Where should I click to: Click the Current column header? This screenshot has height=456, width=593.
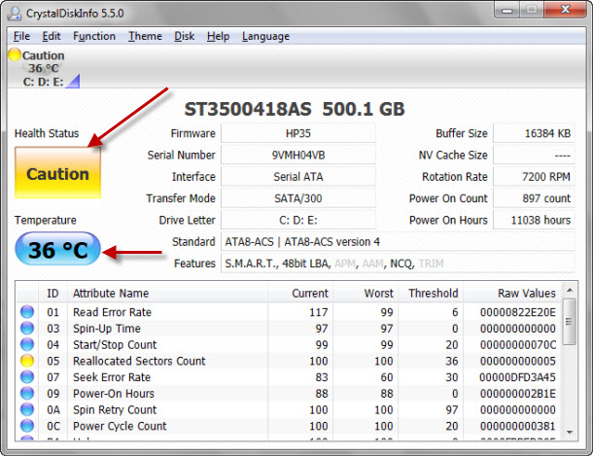300,294
